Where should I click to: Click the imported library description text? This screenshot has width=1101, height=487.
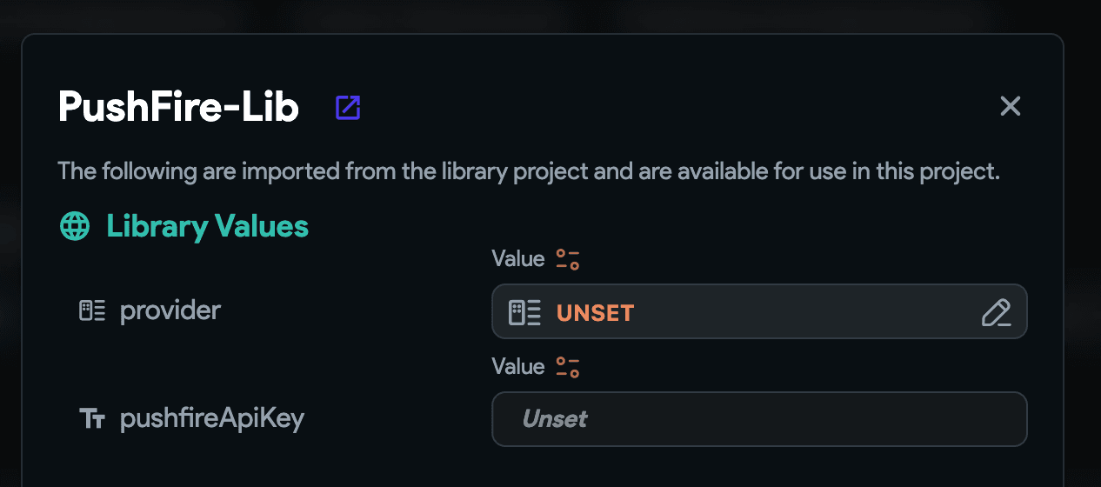(x=528, y=171)
